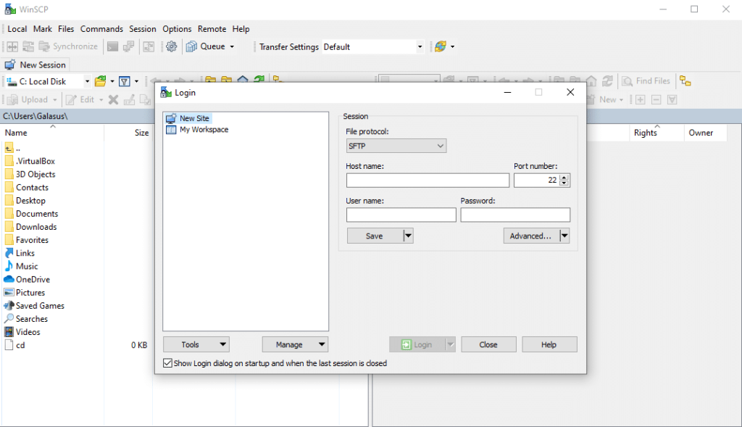Viewport: 742px width, 427px height.
Task: Click the Password input field
Action: [515, 215]
